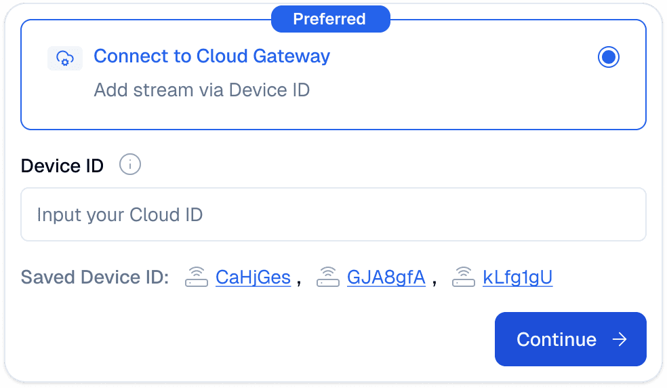Click the cloud gateway gear icon
The image size is (667, 388).
click(x=65, y=58)
